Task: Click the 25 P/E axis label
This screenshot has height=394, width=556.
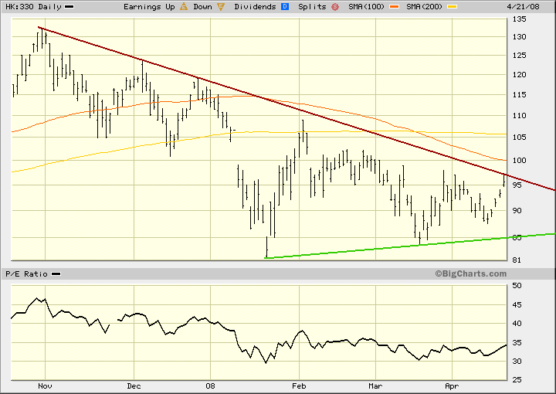Action: (x=517, y=379)
